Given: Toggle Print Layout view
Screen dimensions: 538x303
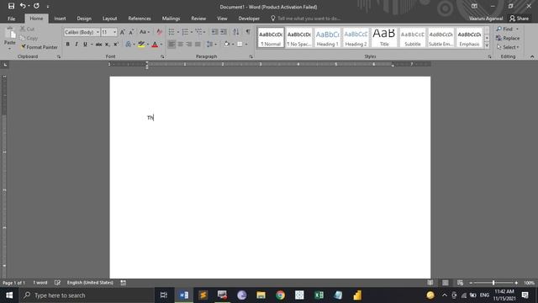Looking at the screenshot, I should coord(445,283).
